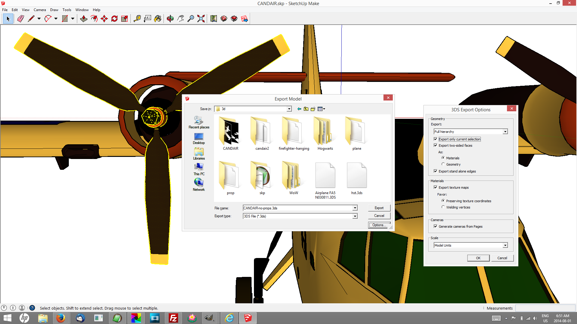Choose the Offset tool
This screenshot has width=577, height=324.
click(x=94, y=19)
